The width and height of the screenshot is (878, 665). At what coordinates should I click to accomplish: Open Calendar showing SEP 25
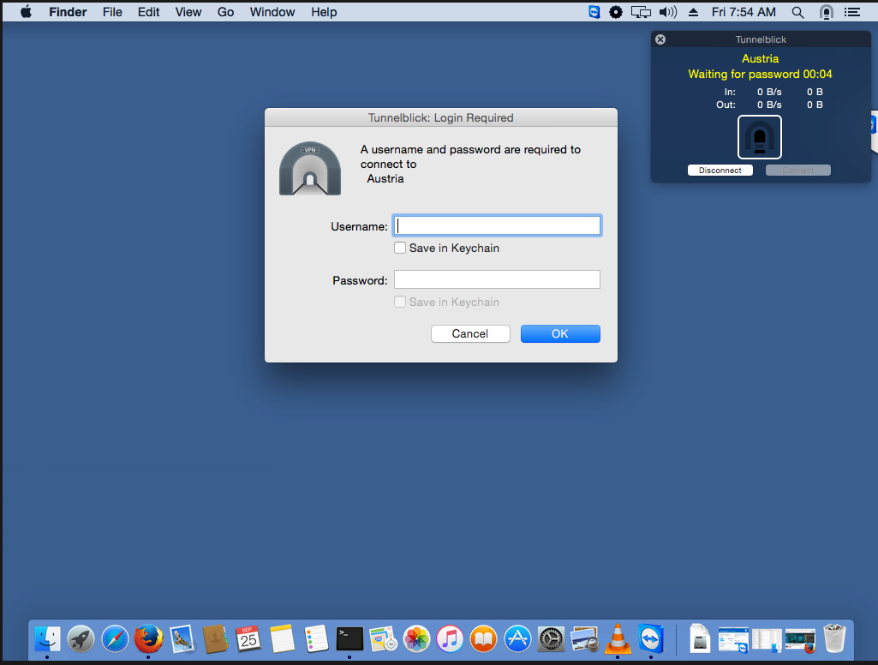[x=248, y=638]
